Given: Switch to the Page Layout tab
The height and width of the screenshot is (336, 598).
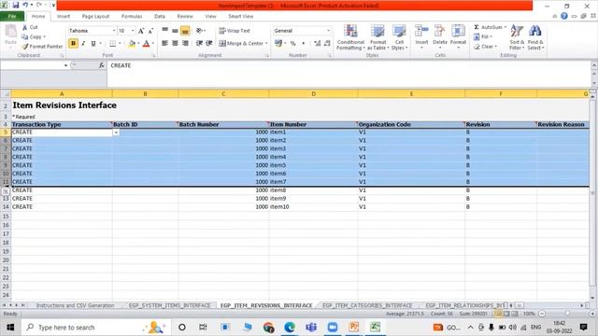Looking at the screenshot, I should coord(95,17).
